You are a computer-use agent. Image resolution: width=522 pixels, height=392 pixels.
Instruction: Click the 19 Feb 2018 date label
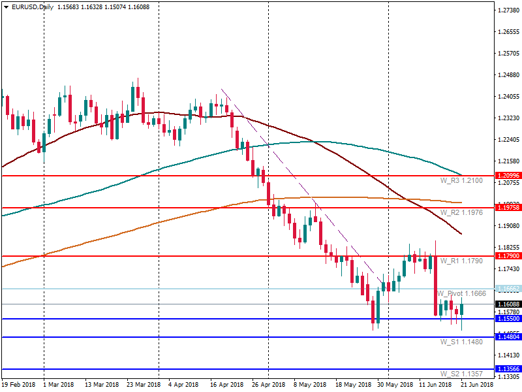(18, 385)
